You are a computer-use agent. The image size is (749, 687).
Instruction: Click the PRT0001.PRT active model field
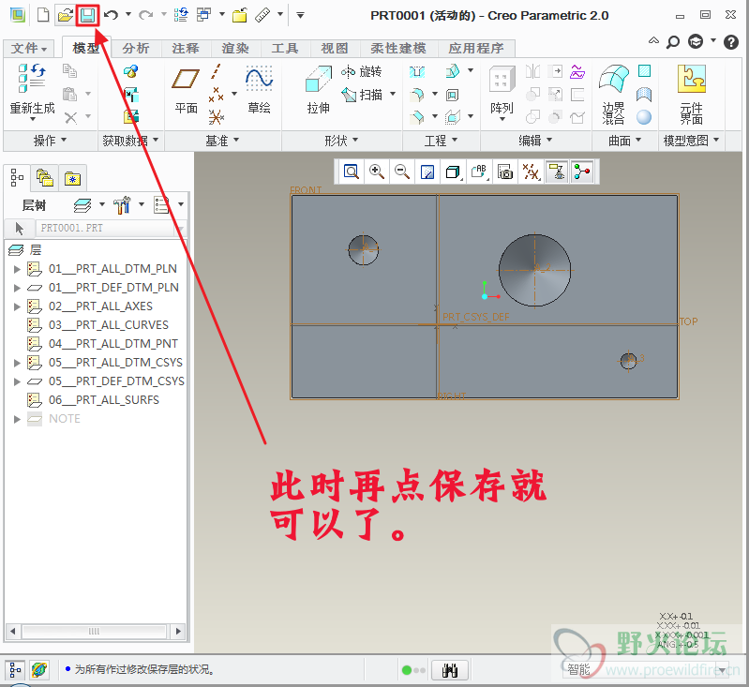click(x=110, y=228)
